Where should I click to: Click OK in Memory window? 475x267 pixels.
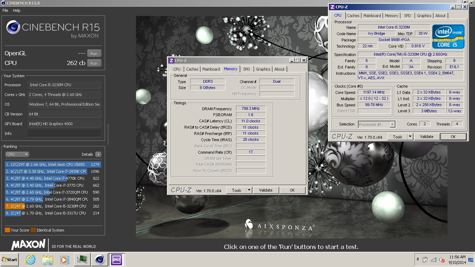point(292,190)
